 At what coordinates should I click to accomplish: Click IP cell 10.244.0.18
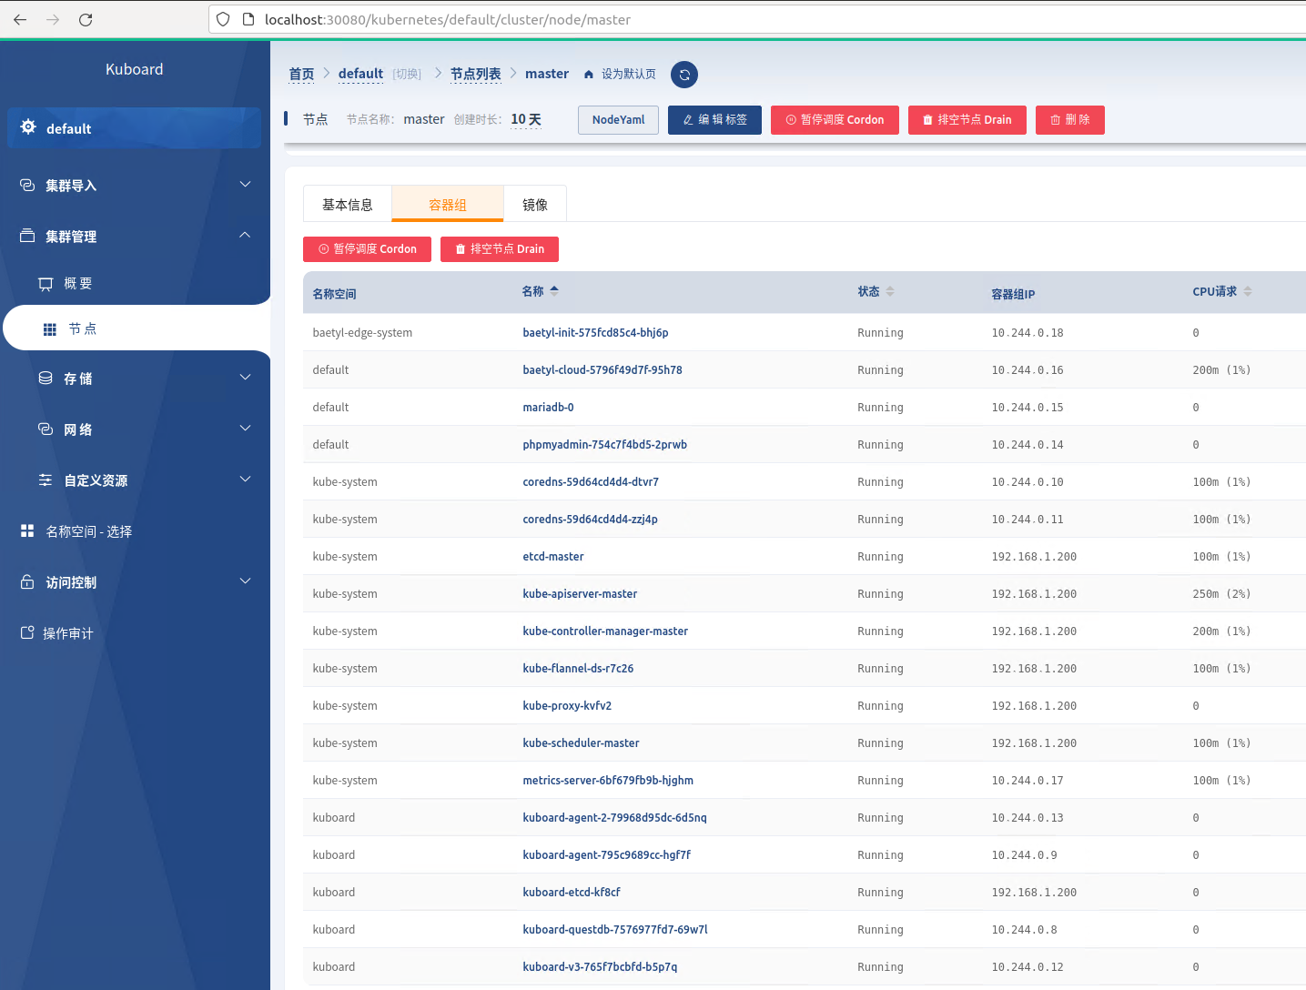coord(1028,333)
